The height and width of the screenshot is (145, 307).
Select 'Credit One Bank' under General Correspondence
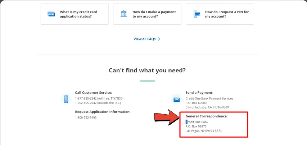click(x=197, y=122)
